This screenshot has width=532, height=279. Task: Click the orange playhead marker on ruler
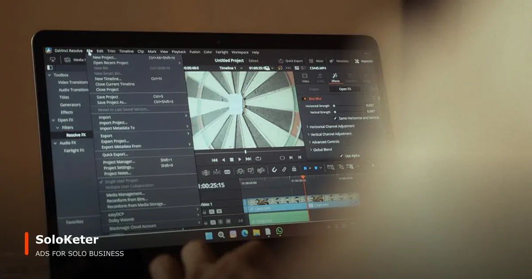coord(303,178)
